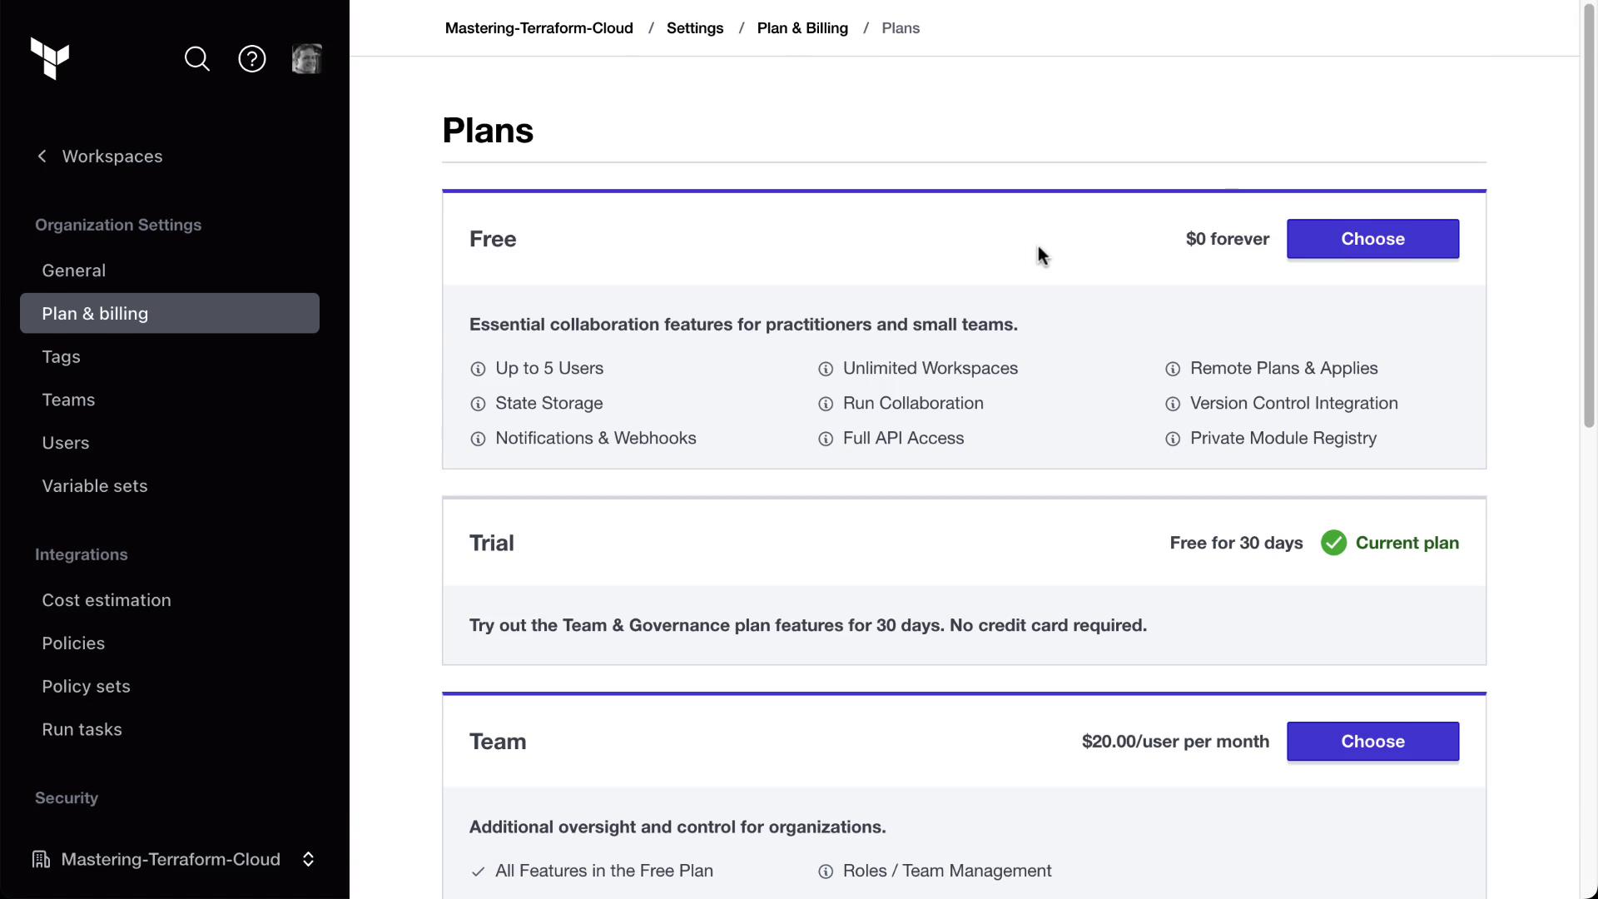The height and width of the screenshot is (899, 1598).
Task: Click info icon beside State Storage
Action: 478,404
